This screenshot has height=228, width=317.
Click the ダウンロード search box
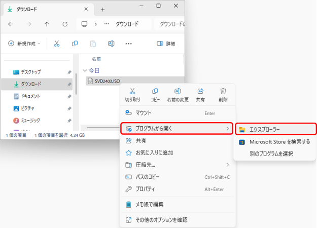tap(170, 24)
